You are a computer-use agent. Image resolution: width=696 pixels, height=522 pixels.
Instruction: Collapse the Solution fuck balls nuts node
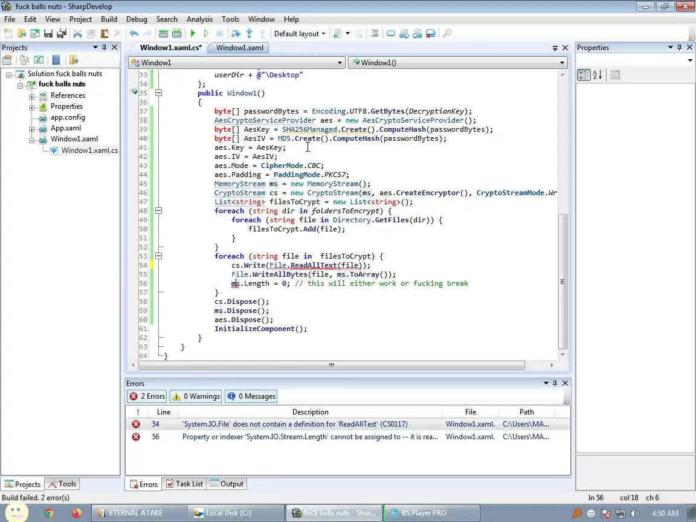click(8, 74)
